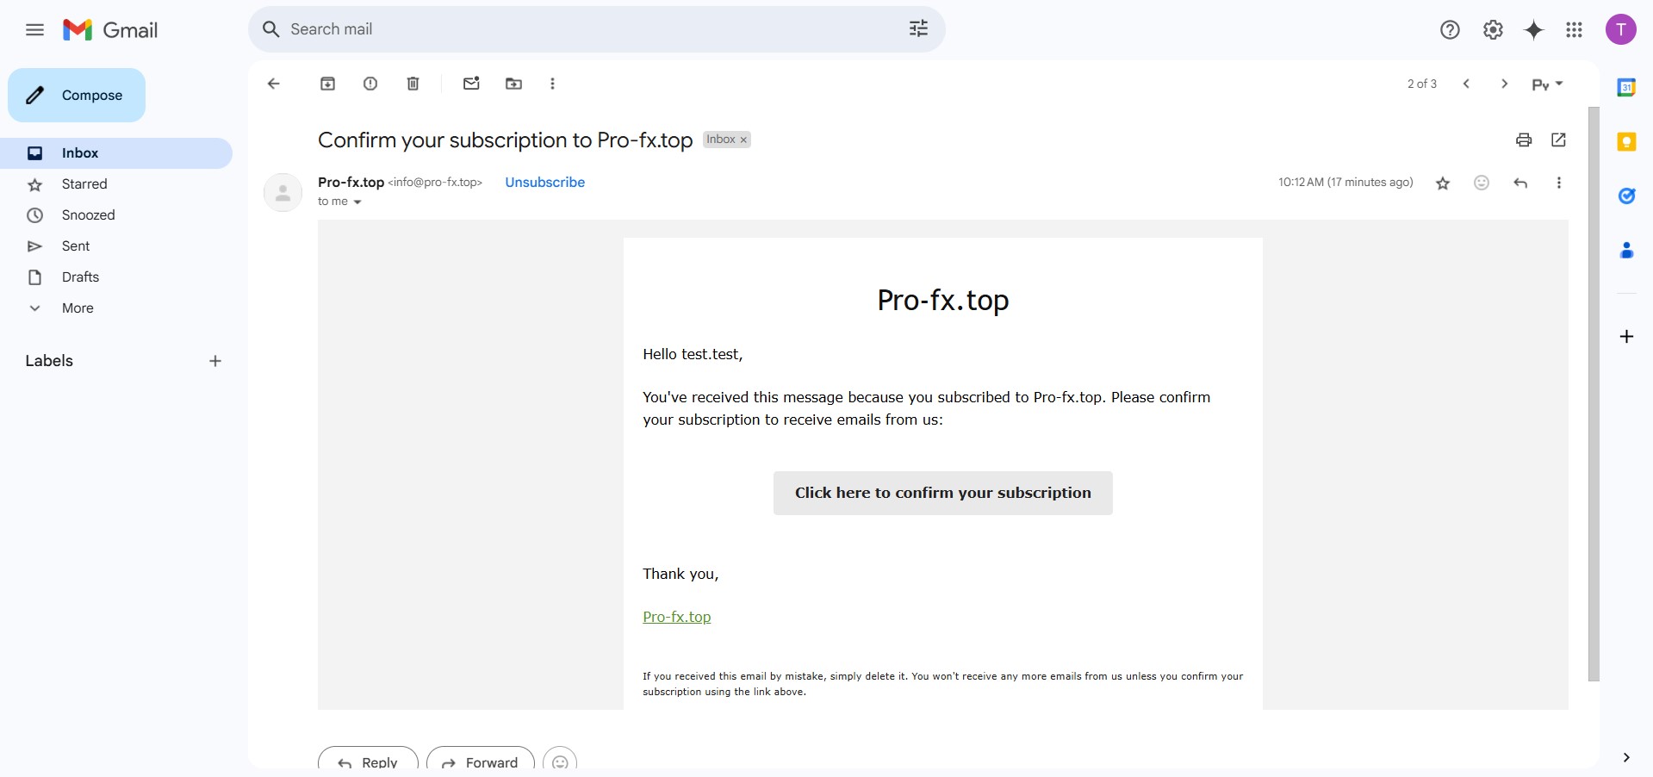Click the Gemini sparkle icon
The height and width of the screenshot is (777, 1653).
1534,30
